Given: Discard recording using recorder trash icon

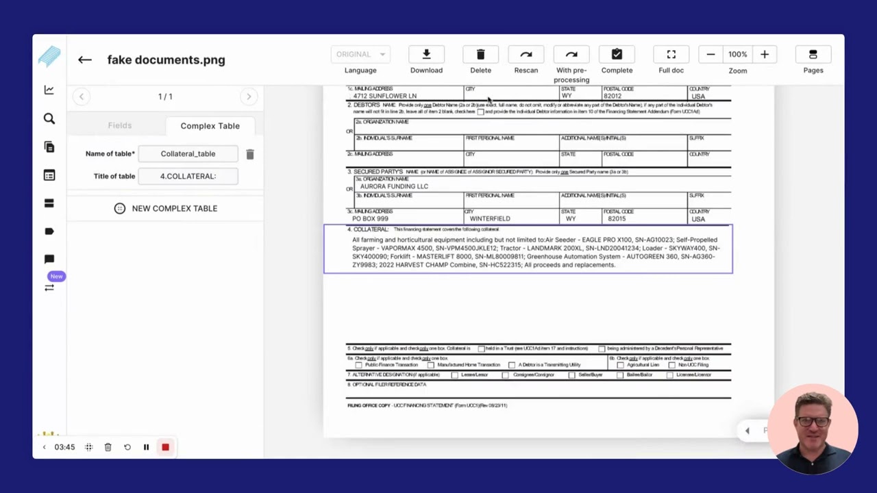Looking at the screenshot, I should point(108,447).
